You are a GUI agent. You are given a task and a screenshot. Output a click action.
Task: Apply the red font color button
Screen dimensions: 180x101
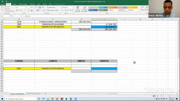point(32,10)
